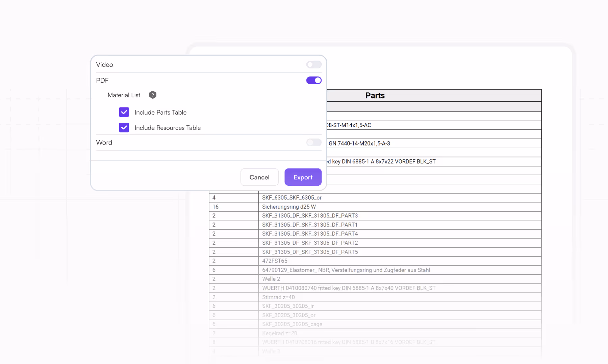
Task: Select the Material List label
Action: click(x=124, y=95)
